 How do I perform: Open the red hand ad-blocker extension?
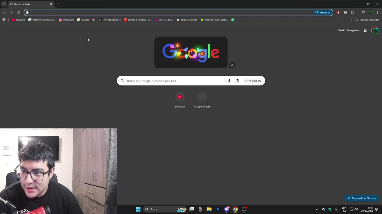[x=338, y=12]
